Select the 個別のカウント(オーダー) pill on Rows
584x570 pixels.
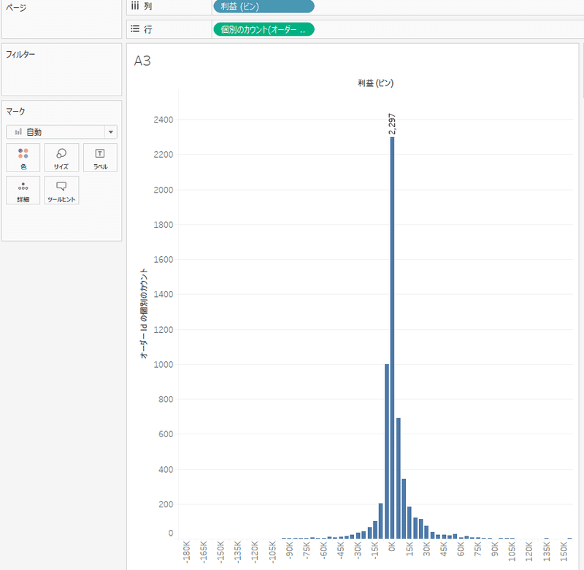tap(264, 29)
